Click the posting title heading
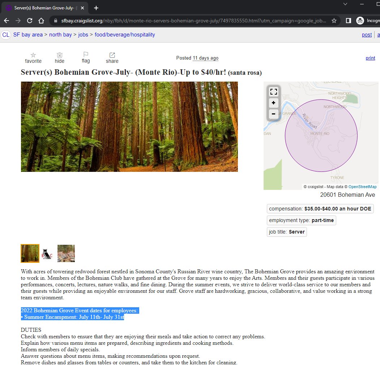Screen dimensions: 380x365 point(141,72)
